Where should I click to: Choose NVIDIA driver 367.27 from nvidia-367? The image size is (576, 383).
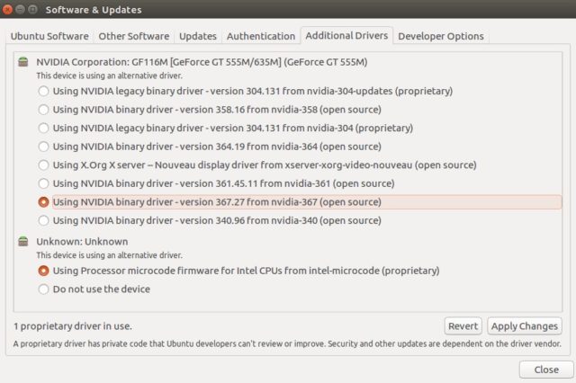(x=43, y=202)
